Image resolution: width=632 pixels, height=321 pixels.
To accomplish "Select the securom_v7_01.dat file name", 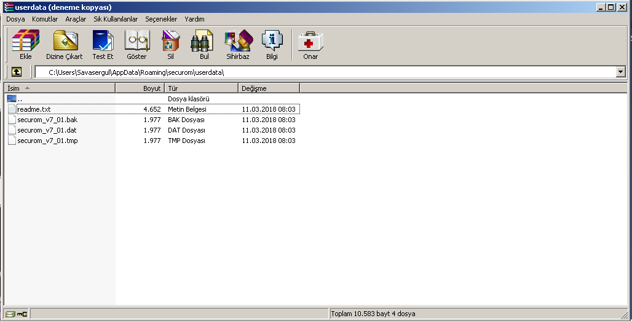I will 47,130.
